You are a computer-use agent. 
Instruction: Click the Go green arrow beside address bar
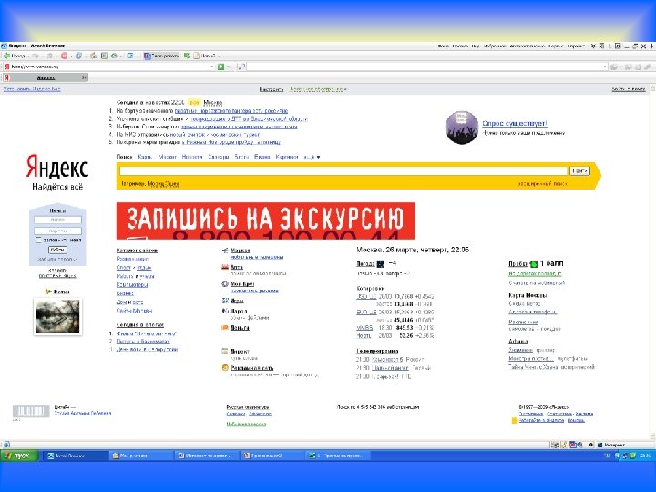(x=220, y=67)
